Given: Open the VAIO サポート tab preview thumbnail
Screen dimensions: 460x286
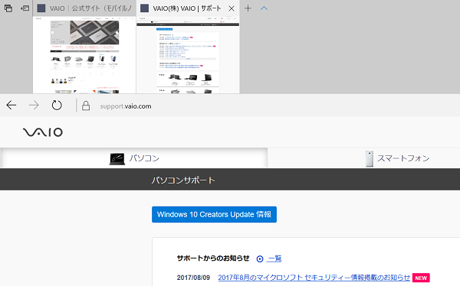Looking at the screenshot, I should (188, 55).
